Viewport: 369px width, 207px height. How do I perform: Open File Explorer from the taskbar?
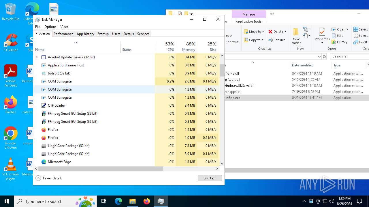click(x=132, y=201)
